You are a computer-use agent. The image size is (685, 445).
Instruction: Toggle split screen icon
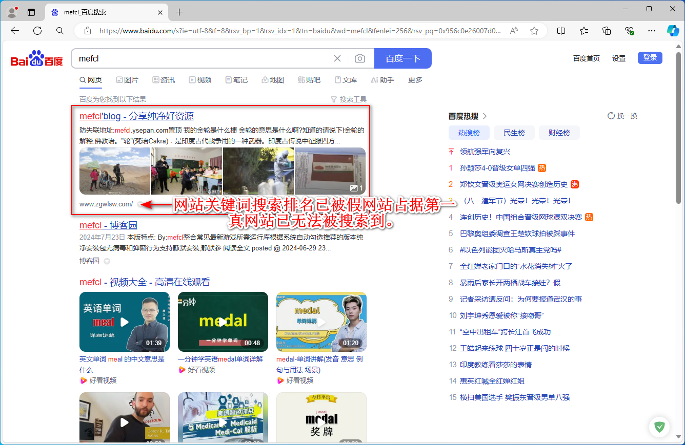coord(561,31)
